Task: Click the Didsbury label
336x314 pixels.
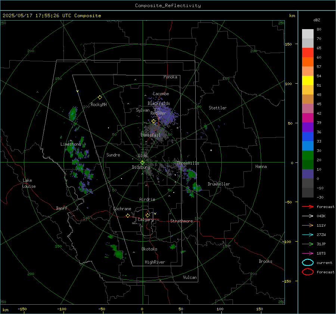Action: (x=141, y=167)
